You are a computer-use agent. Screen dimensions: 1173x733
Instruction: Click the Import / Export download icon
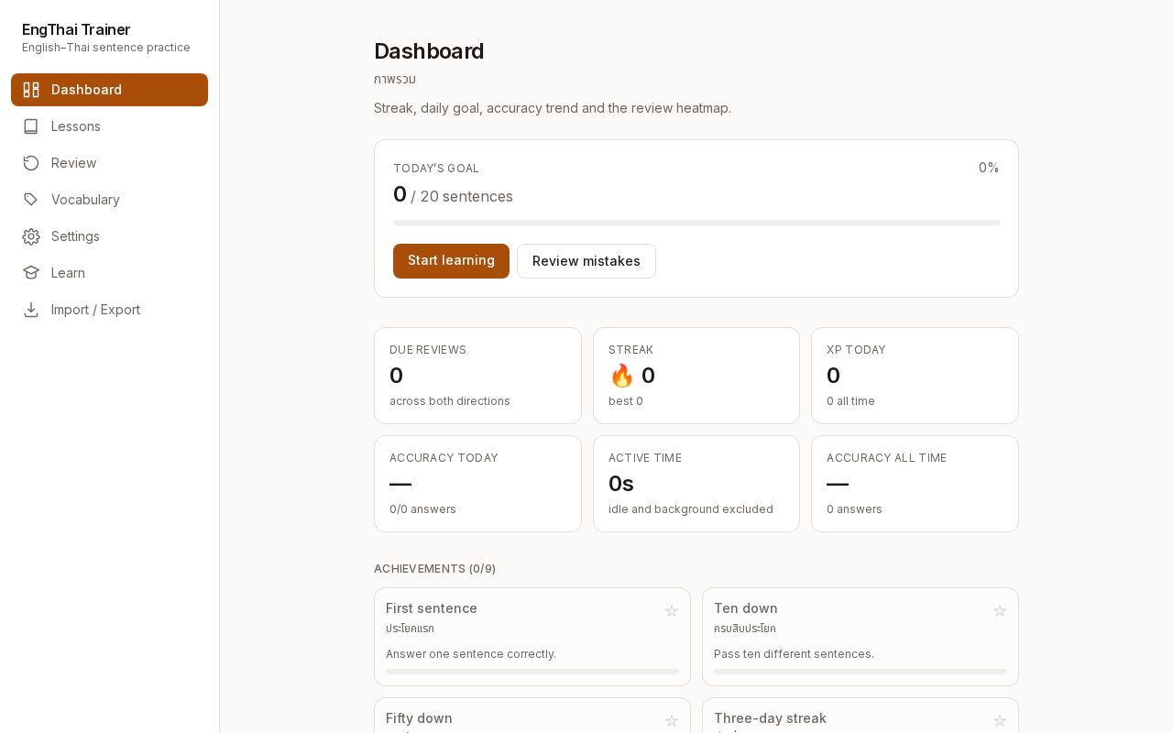31,310
